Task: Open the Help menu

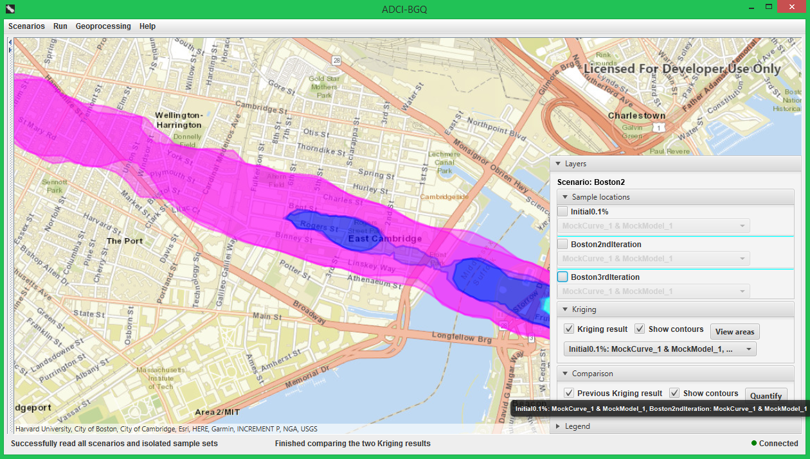Action: coord(147,26)
